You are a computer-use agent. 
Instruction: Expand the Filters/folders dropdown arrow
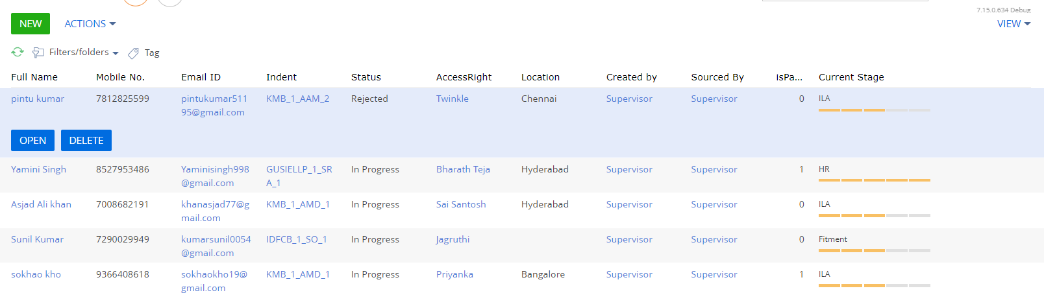(x=116, y=53)
